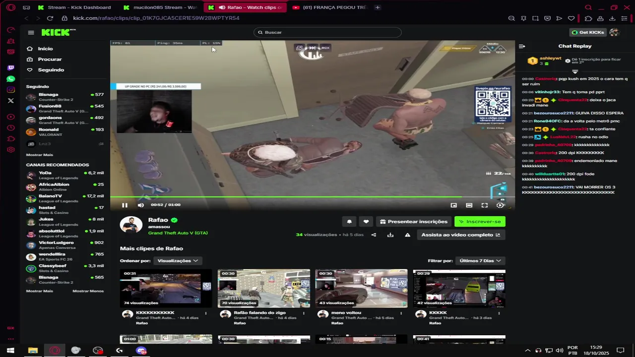635x357 pixels.
Task: Switch to mucilon085 Stream tab
Action: 160,7
